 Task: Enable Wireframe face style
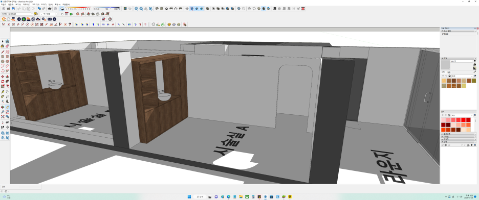[249, 9]
